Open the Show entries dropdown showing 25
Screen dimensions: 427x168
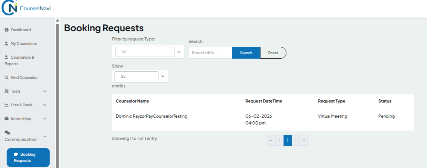coord(140,76)
